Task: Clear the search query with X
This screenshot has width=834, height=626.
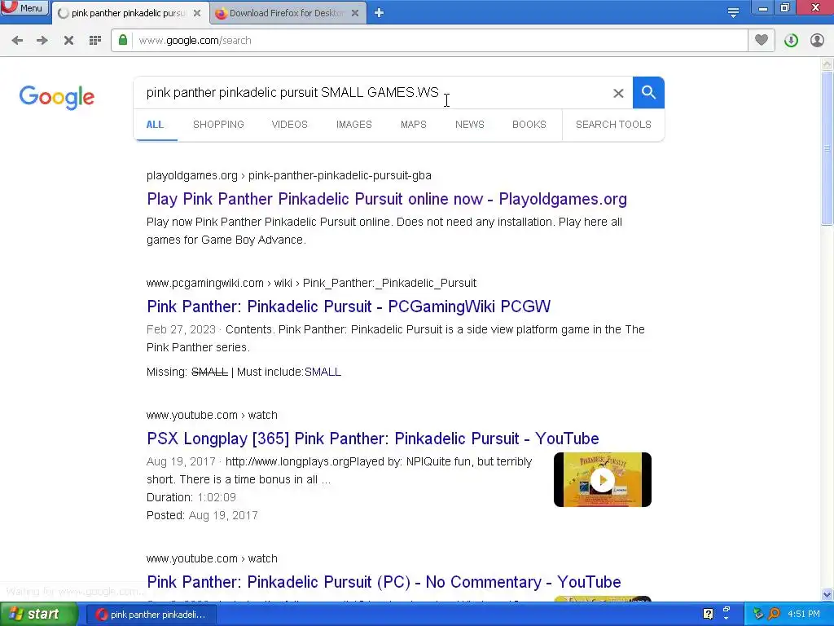Action: pos(618,93)
